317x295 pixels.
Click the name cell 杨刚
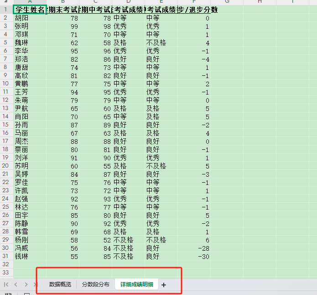(30, 240)
